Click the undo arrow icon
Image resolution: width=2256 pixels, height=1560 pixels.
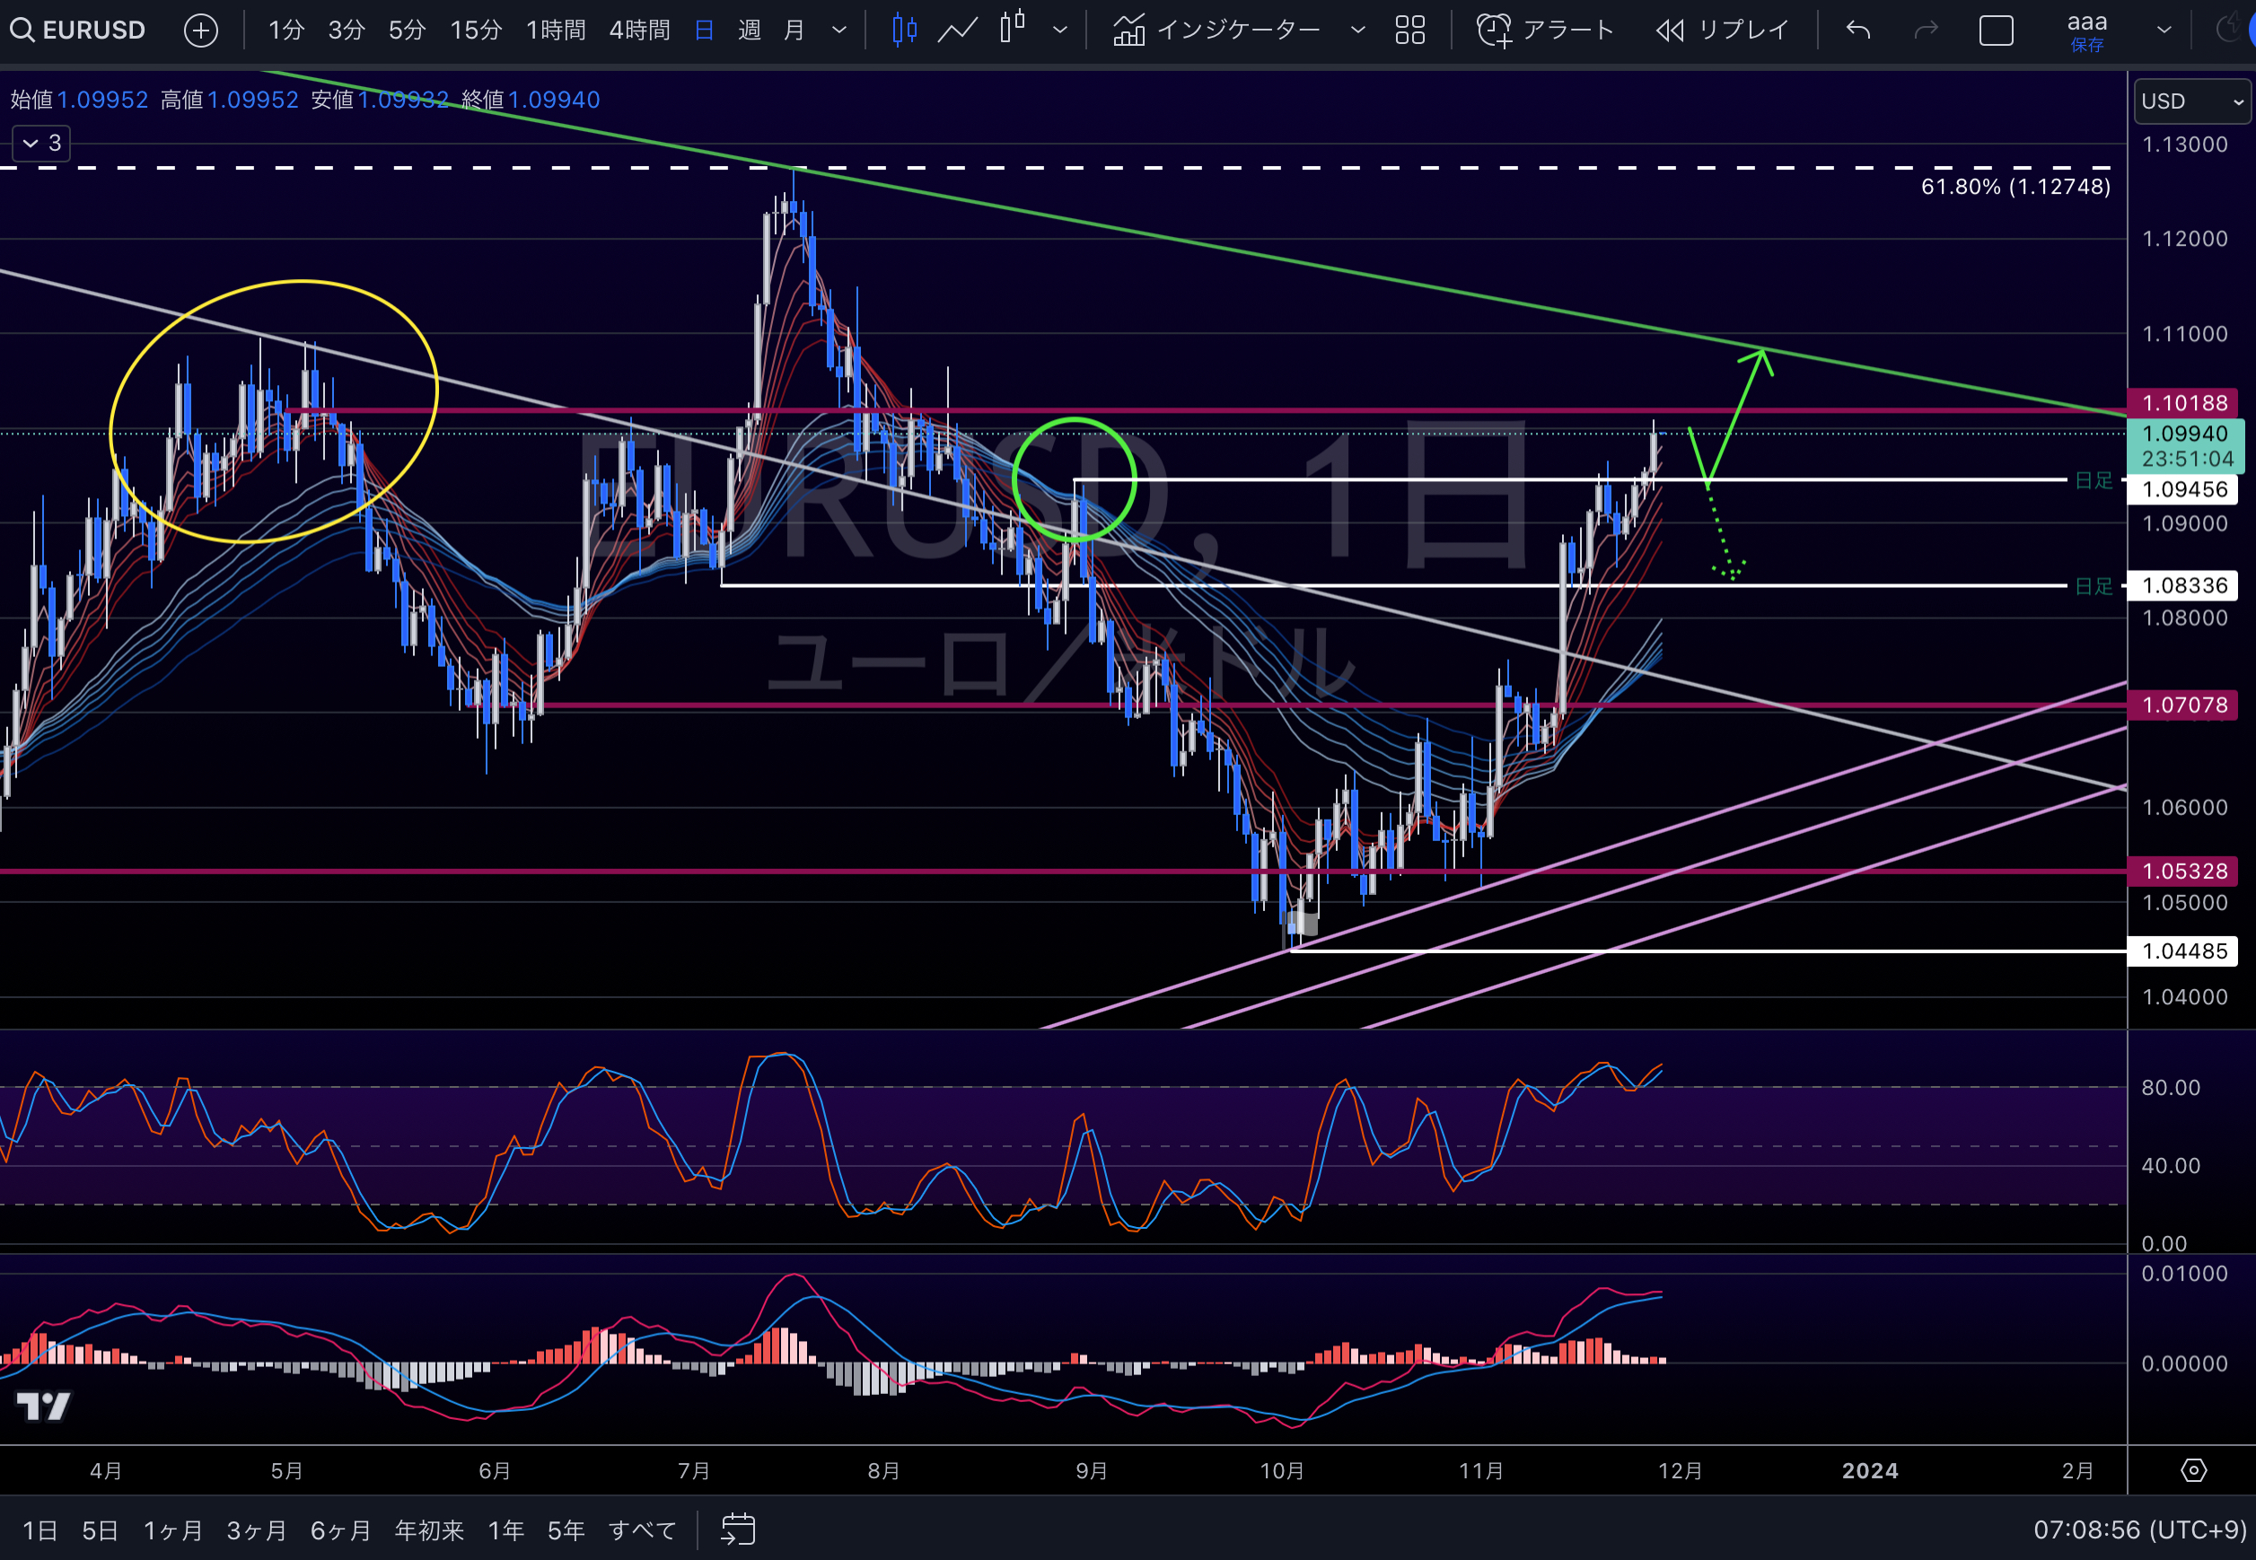1858,31
